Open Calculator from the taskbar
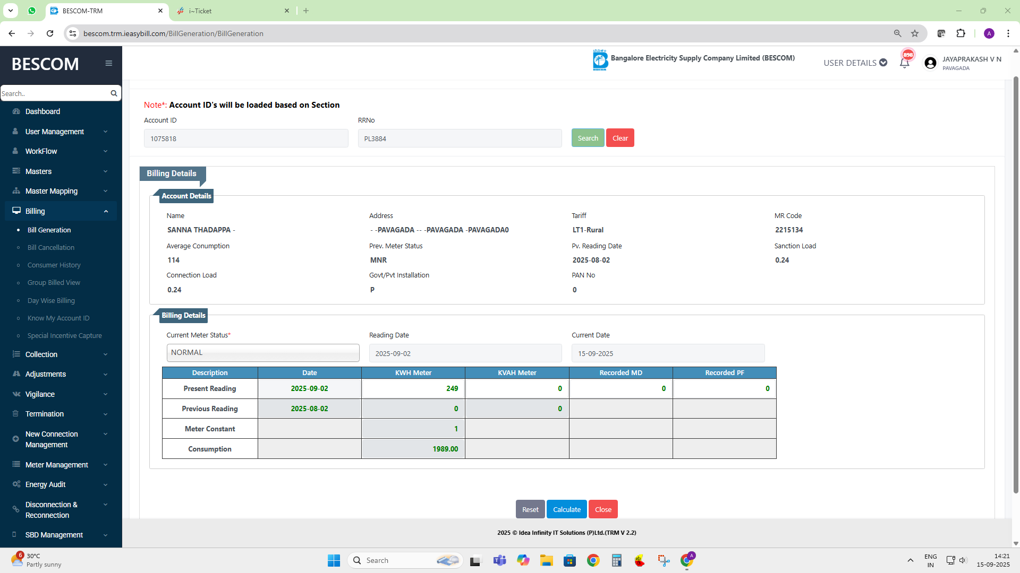1020x573 pixels. coord(616,560)
